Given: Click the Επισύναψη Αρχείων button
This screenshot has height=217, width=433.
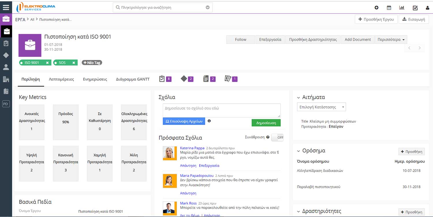Looking at the screenshot, I should coord(184,121).
